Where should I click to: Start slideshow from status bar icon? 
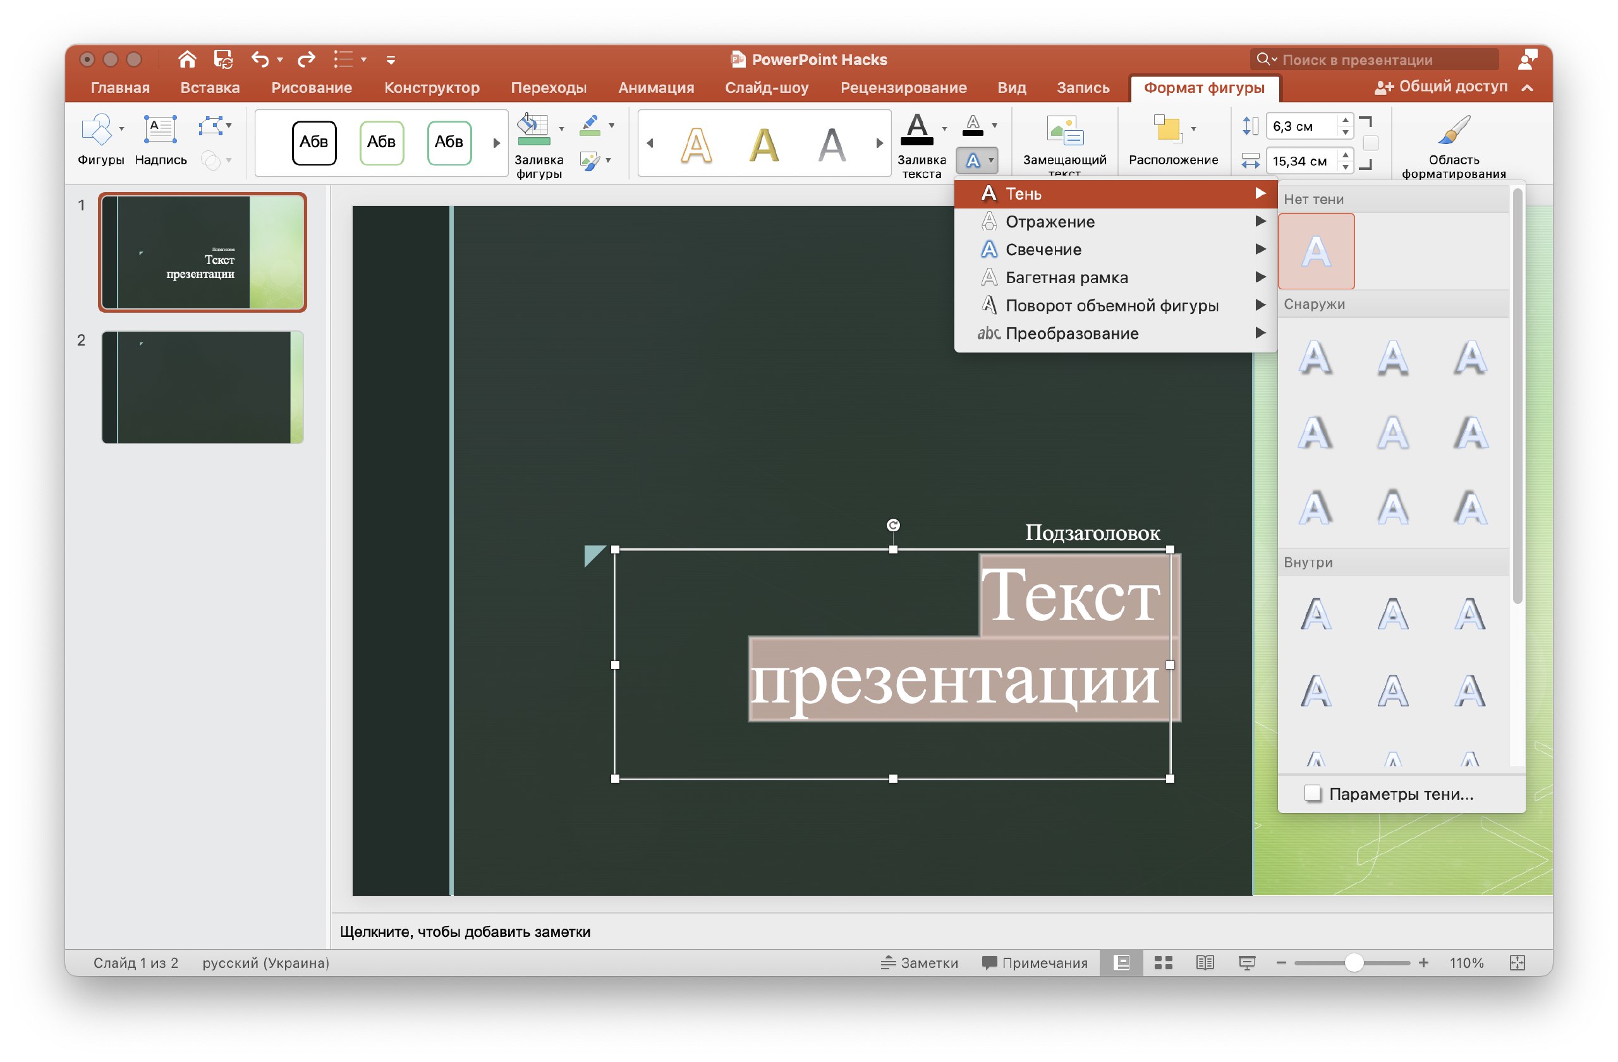tap(1247, 963)
